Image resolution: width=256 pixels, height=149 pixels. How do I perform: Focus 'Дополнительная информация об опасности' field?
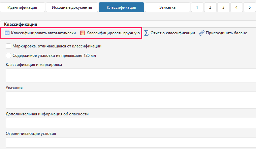(x=131, y=123)
